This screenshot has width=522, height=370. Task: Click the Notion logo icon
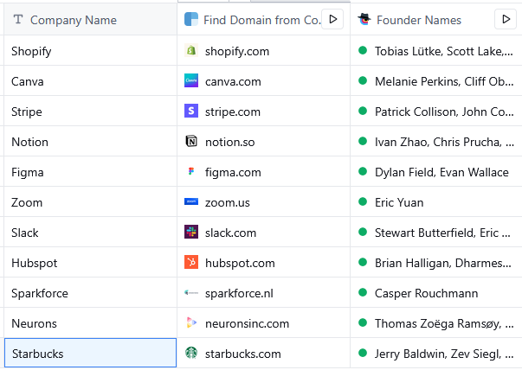coord(191,141)
